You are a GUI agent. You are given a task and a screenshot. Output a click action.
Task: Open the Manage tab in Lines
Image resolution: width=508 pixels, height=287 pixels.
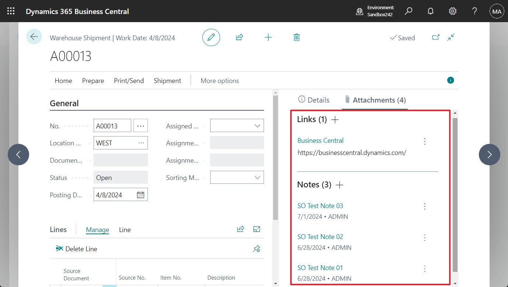97,230
